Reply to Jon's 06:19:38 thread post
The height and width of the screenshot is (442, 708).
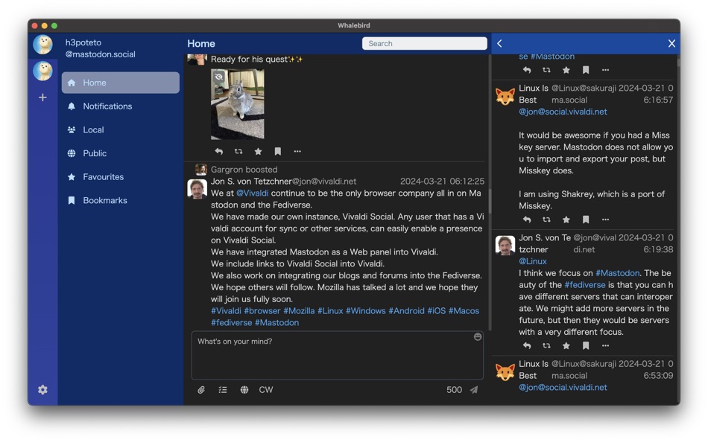click(526, 346)
